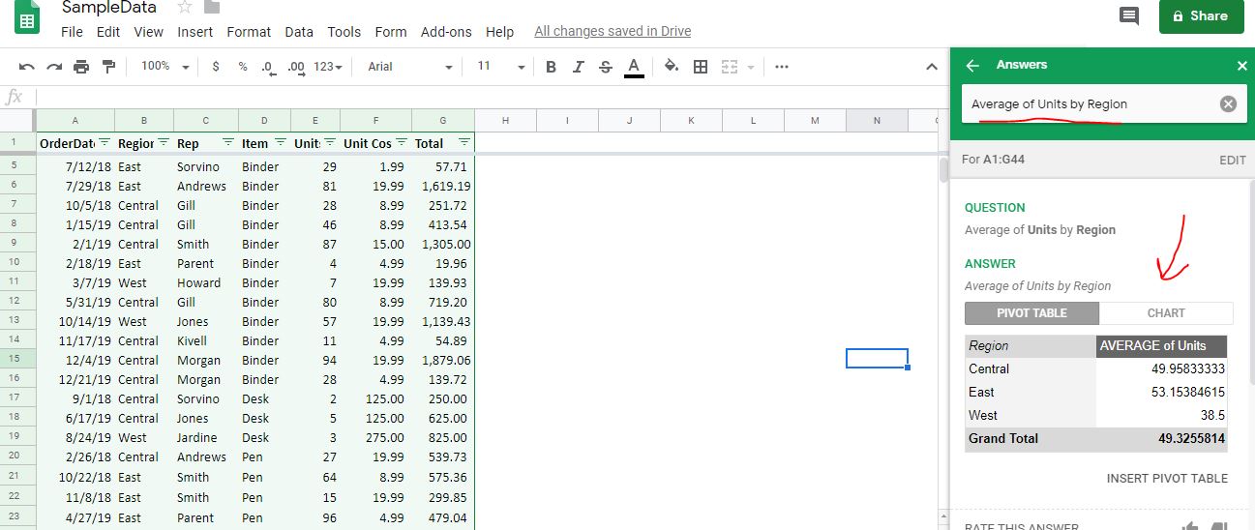The width and height of the screenshot is (1255, 530).
Task: Click the Grand Total row label
Action: (x=1003, y=439)
